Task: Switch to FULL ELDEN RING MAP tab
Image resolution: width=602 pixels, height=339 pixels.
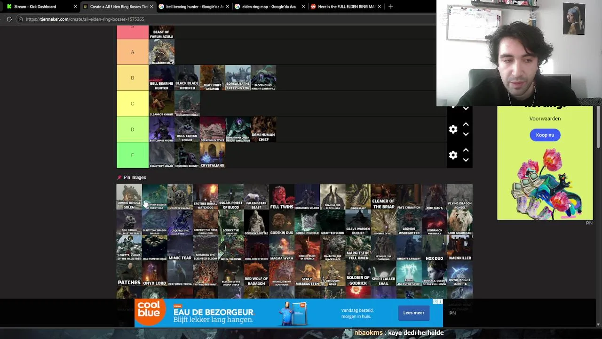Action: point(346,7)
